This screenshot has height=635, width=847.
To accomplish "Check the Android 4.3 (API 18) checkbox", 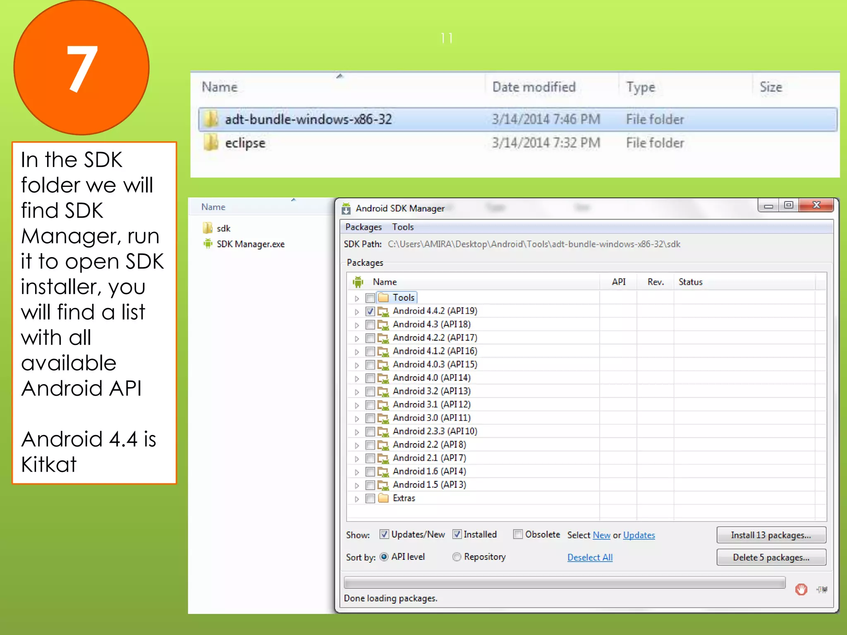I will (x=370, y=325).
